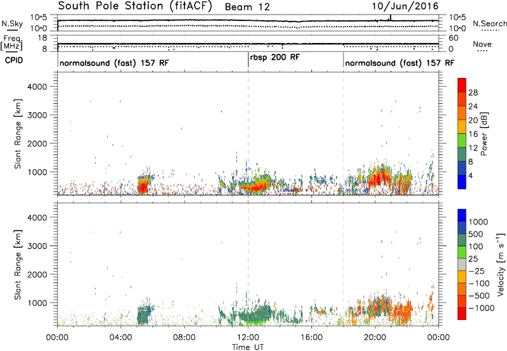
Task: Click the "04:00" time tick label
Action: [121, 338]
